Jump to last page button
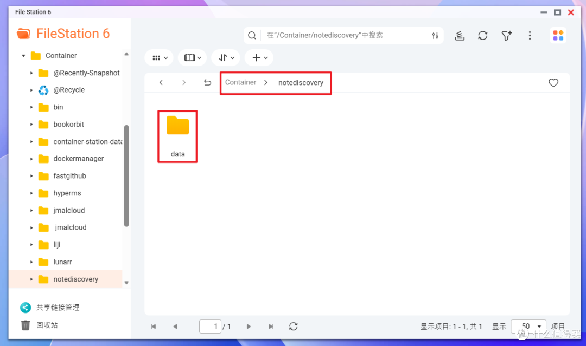Screen dimensions: 586x346 coord(271,327)
